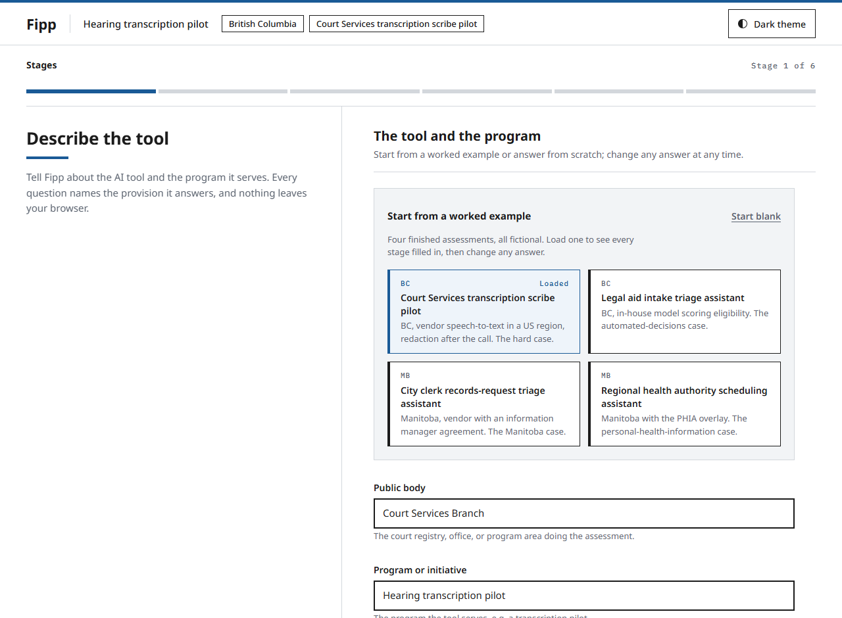Screen dimensions: 842x618
Task: Toggle the Dark theme button
Action: click(x=772, y=24)
